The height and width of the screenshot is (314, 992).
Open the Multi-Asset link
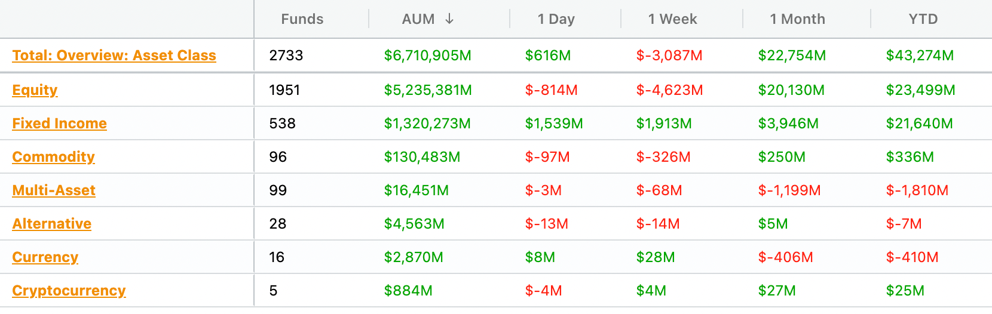[x=54, y=190]
